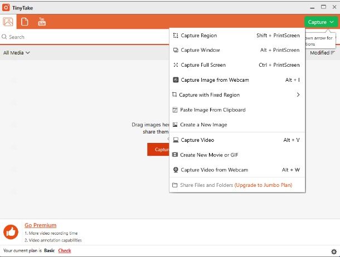Viewport: 340px width, 257px height.
Task: Open the YouTube tab icon
Action: tap(42, 22)
